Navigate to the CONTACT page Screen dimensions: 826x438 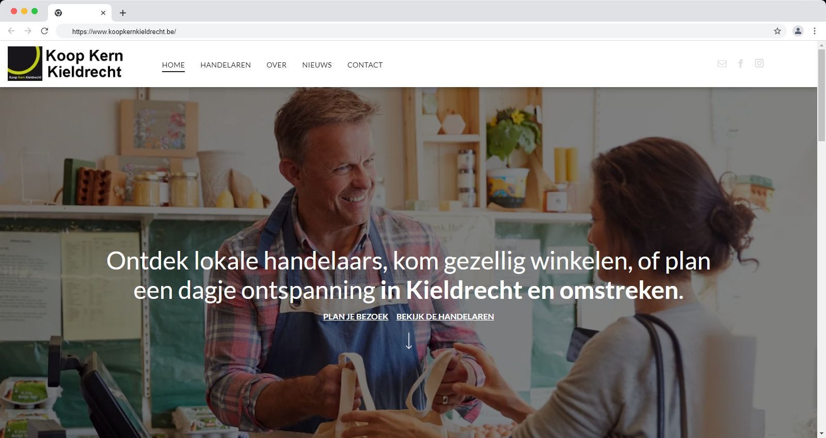(365, 65)
